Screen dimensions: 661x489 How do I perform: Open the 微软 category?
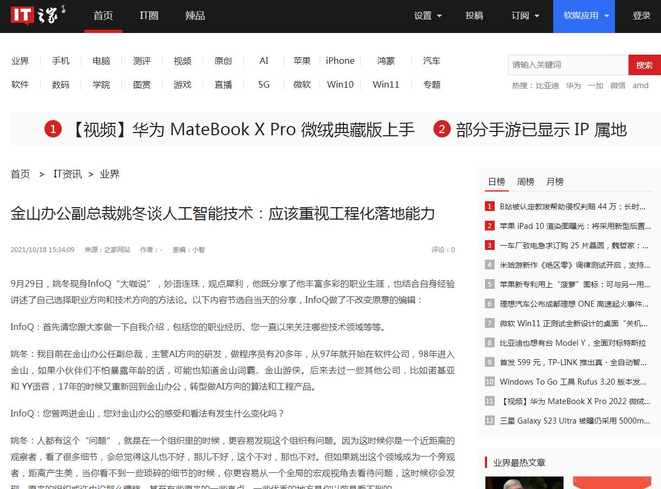(x=302, y=85)
